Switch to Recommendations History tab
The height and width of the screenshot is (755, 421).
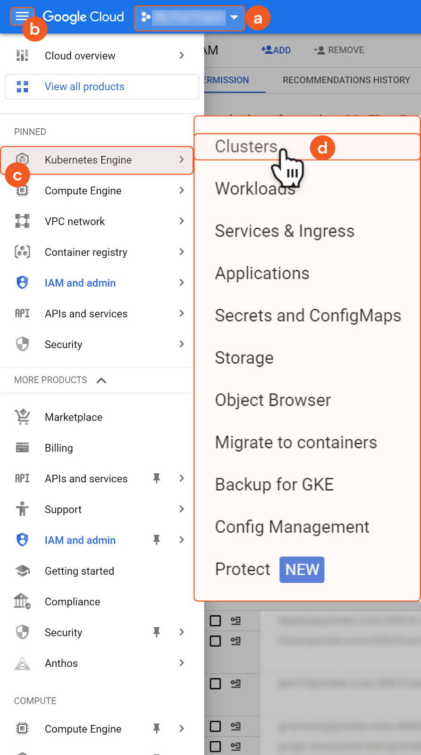click(x=346, y=80)
